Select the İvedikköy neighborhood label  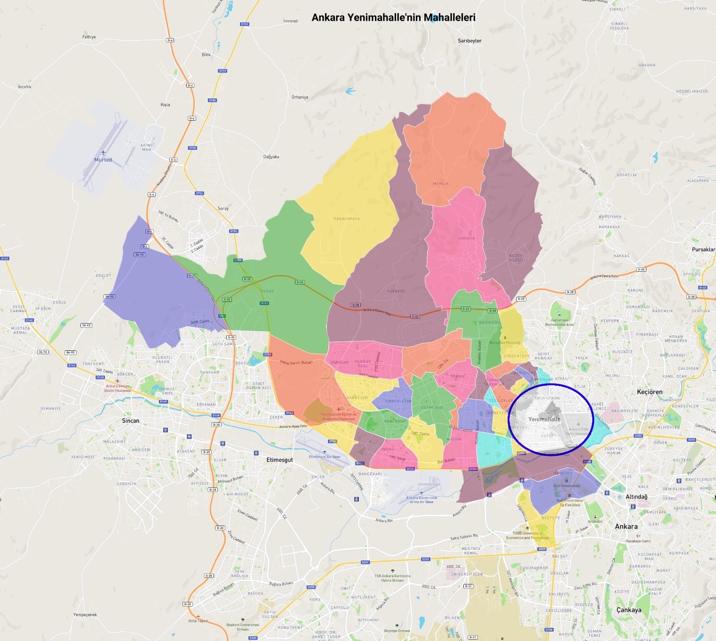(489, 323)
